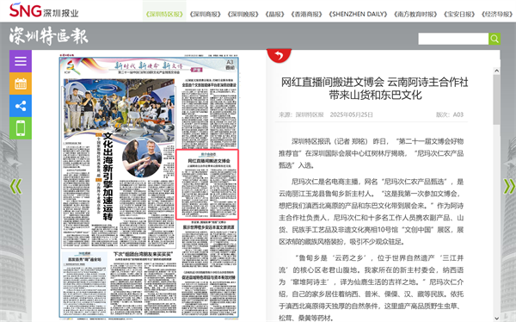Open the 《经济导报》 link

click(x=497, y=14)
